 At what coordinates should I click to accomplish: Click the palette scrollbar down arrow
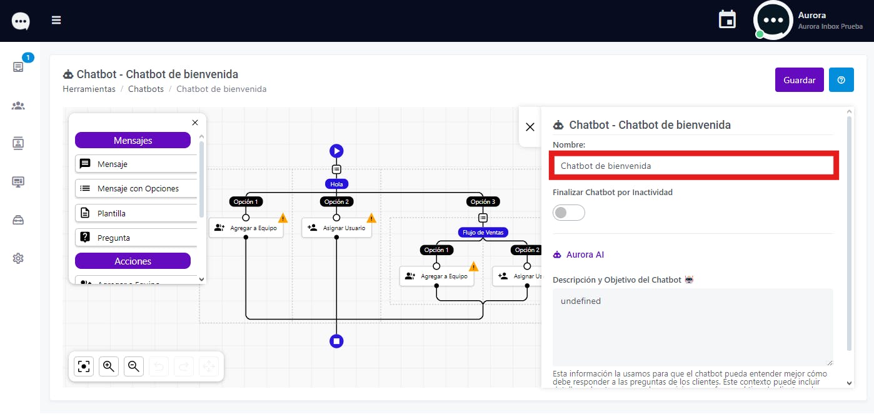(x=201, y=279)
